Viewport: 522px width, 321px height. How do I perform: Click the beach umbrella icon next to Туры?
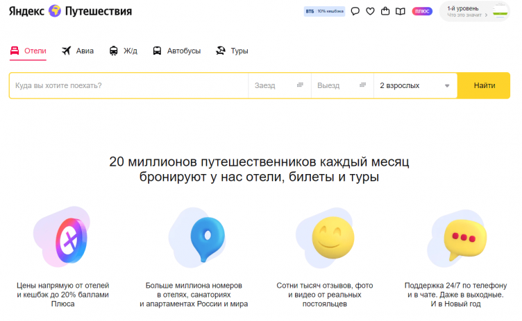pos(220,51)
